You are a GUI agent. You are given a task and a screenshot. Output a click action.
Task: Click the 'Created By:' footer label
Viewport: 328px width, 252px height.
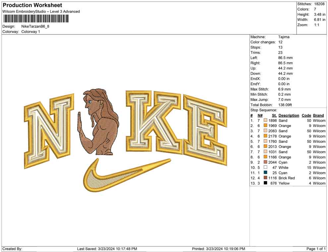(12, 249)
